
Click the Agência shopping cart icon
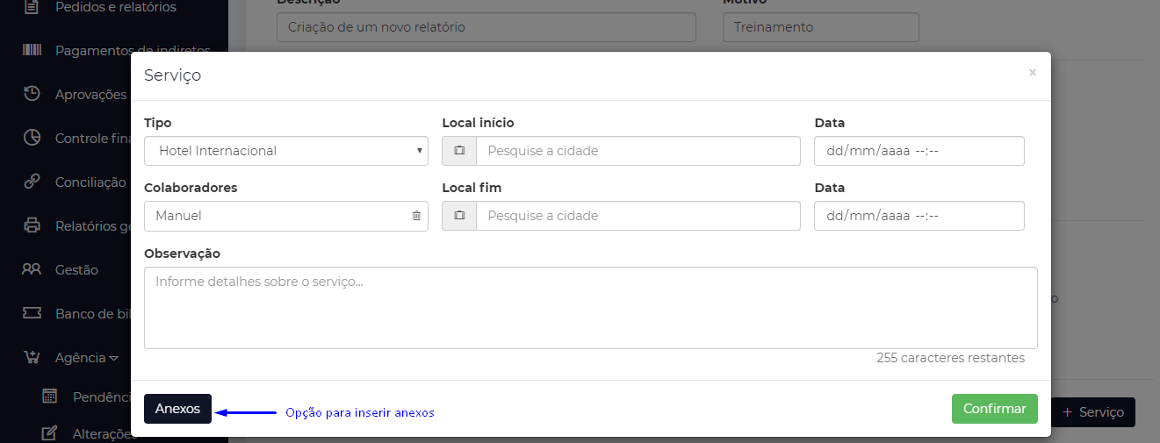[32, 357]
